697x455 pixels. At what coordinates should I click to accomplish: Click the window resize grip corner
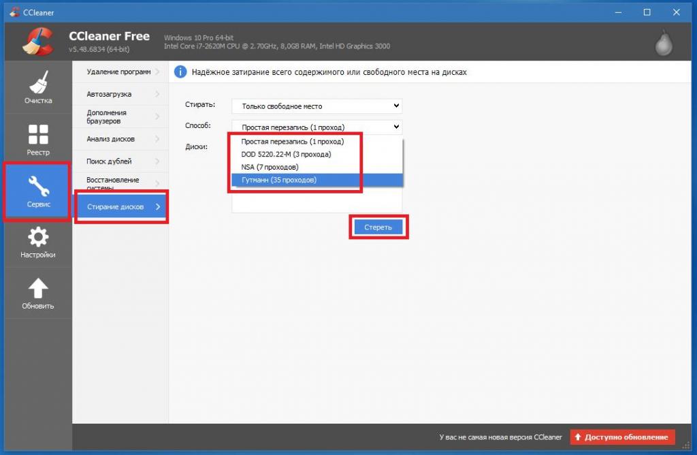[x=686, y=445]
